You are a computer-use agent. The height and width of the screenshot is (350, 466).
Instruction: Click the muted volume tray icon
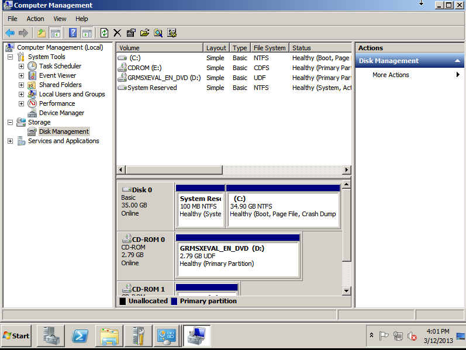[x=412, y=336]
